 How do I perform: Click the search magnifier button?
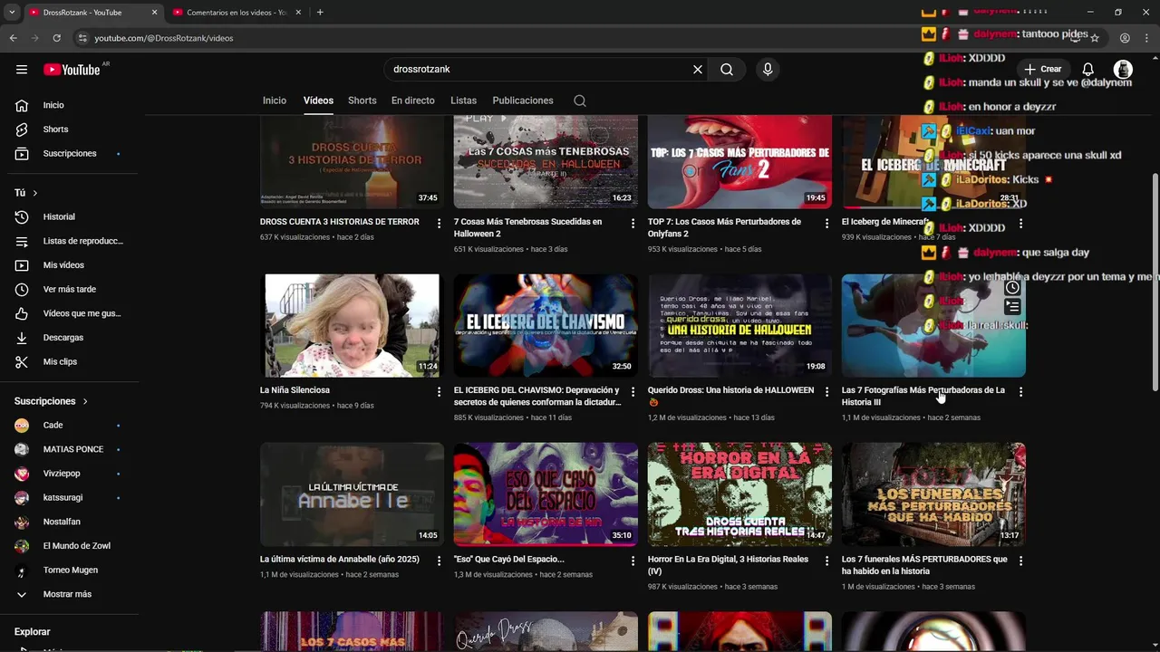tap(727, 69)
